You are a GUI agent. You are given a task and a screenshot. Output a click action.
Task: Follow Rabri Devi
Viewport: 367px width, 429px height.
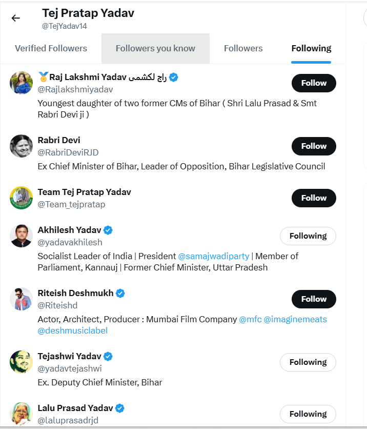314,146
